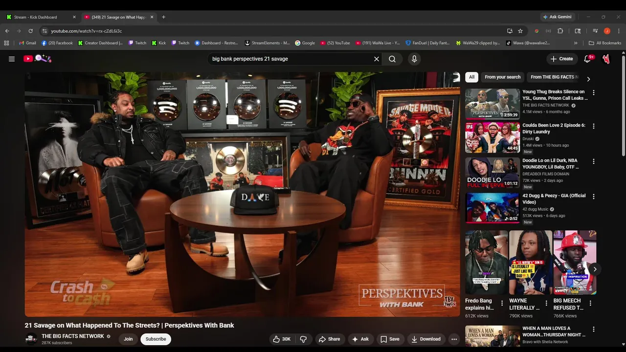The image size is (626, 352).
Task: Download the video
Action: 426,339
